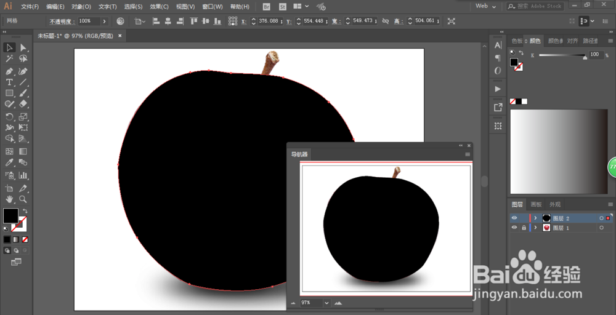Click the target circle of 图层 2
Image resolution: width=616 pixels, height=315 pixels.
601,218
